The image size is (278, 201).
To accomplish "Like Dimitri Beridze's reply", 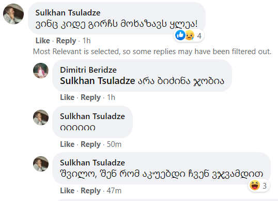I will click(x=67, y=97).
